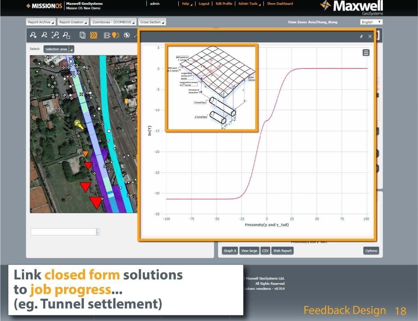
Task: Select the yellow highlighted instrument marker
Action: click(78, 123)
